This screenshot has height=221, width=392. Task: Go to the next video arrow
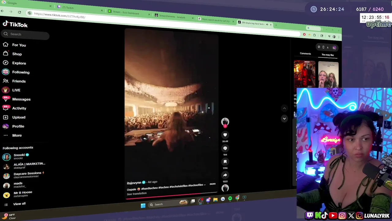pyautogui.click(x=284, y=118)
